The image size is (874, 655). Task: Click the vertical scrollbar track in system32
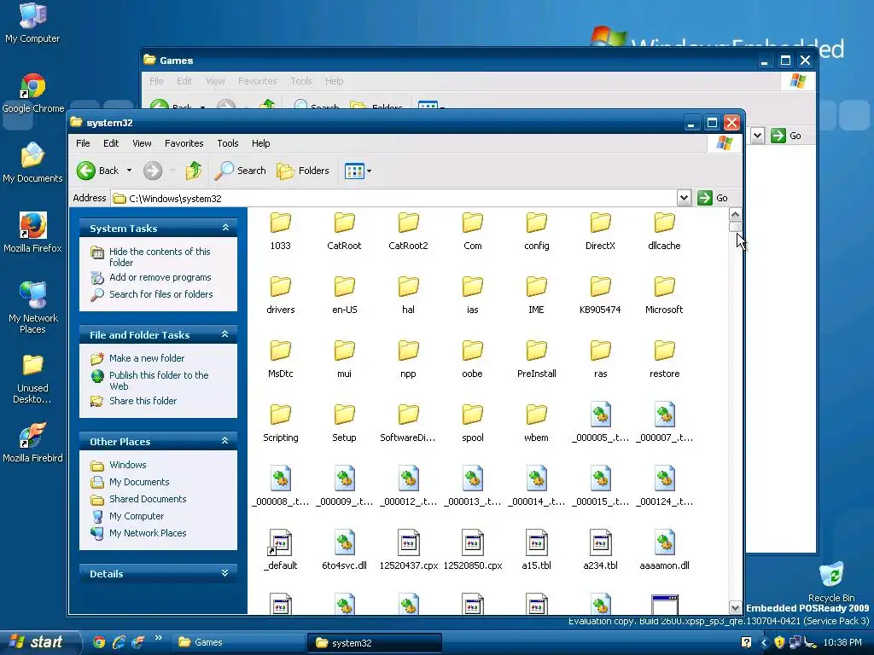click(735, 416)
